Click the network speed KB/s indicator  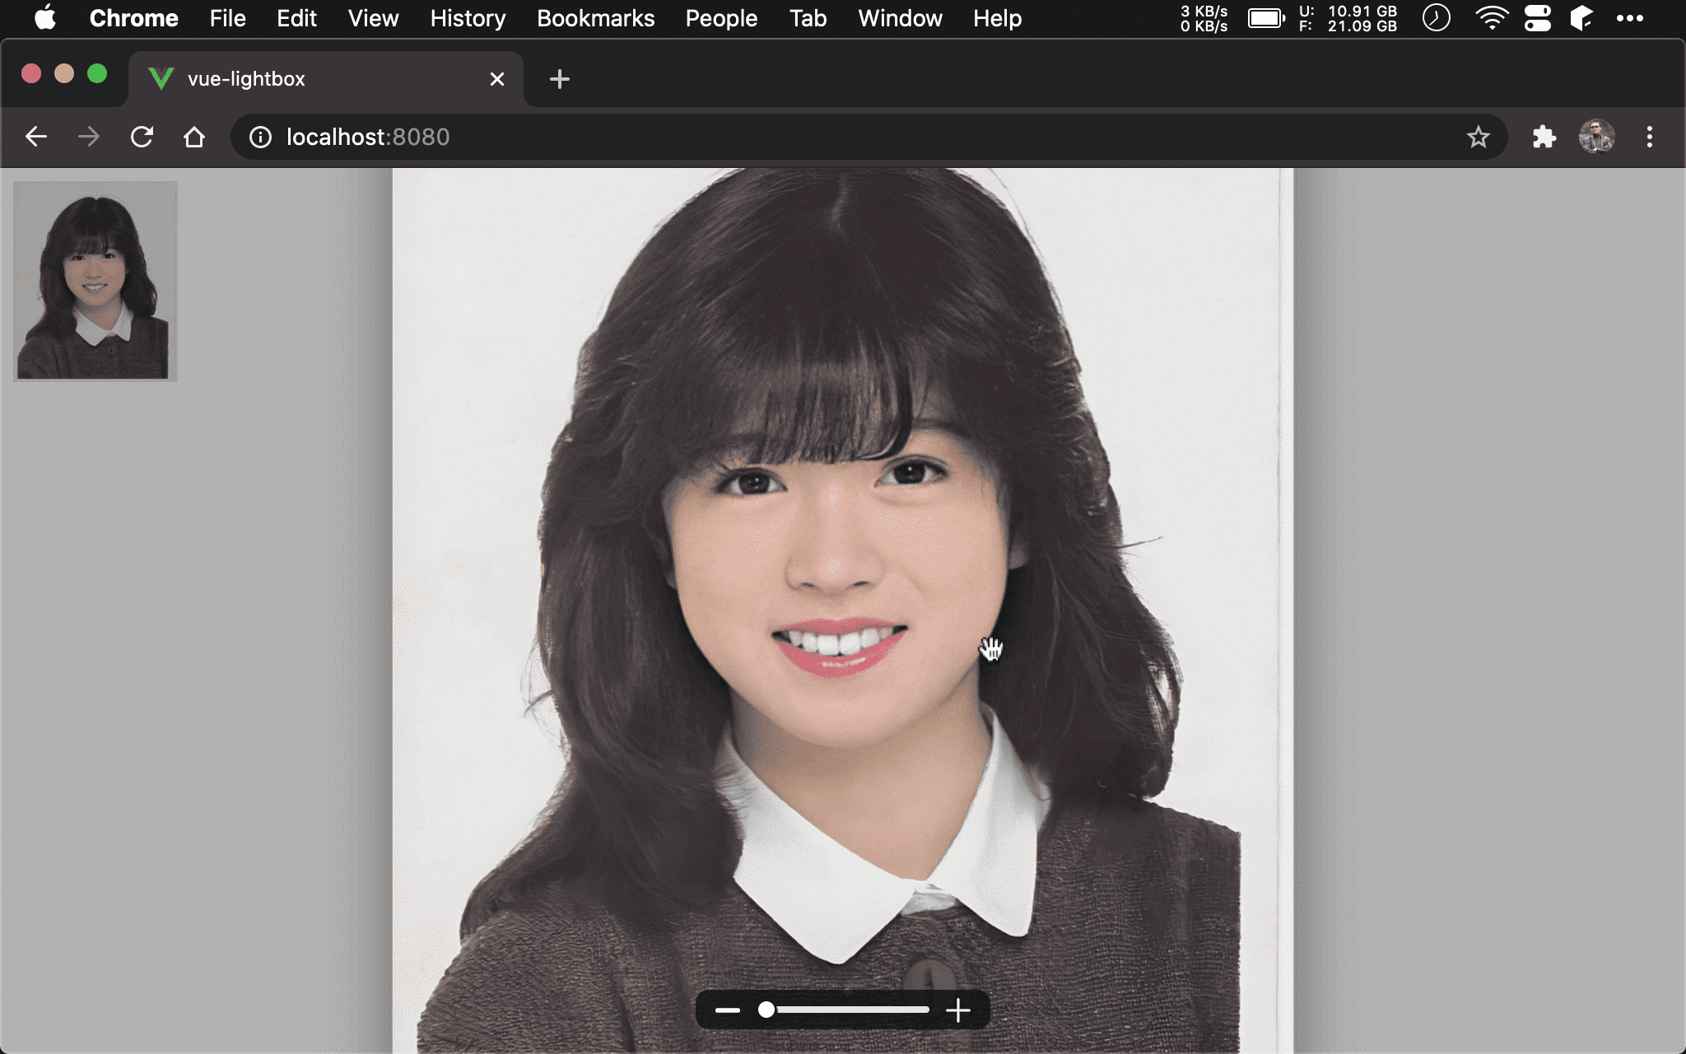point(1204,18)
